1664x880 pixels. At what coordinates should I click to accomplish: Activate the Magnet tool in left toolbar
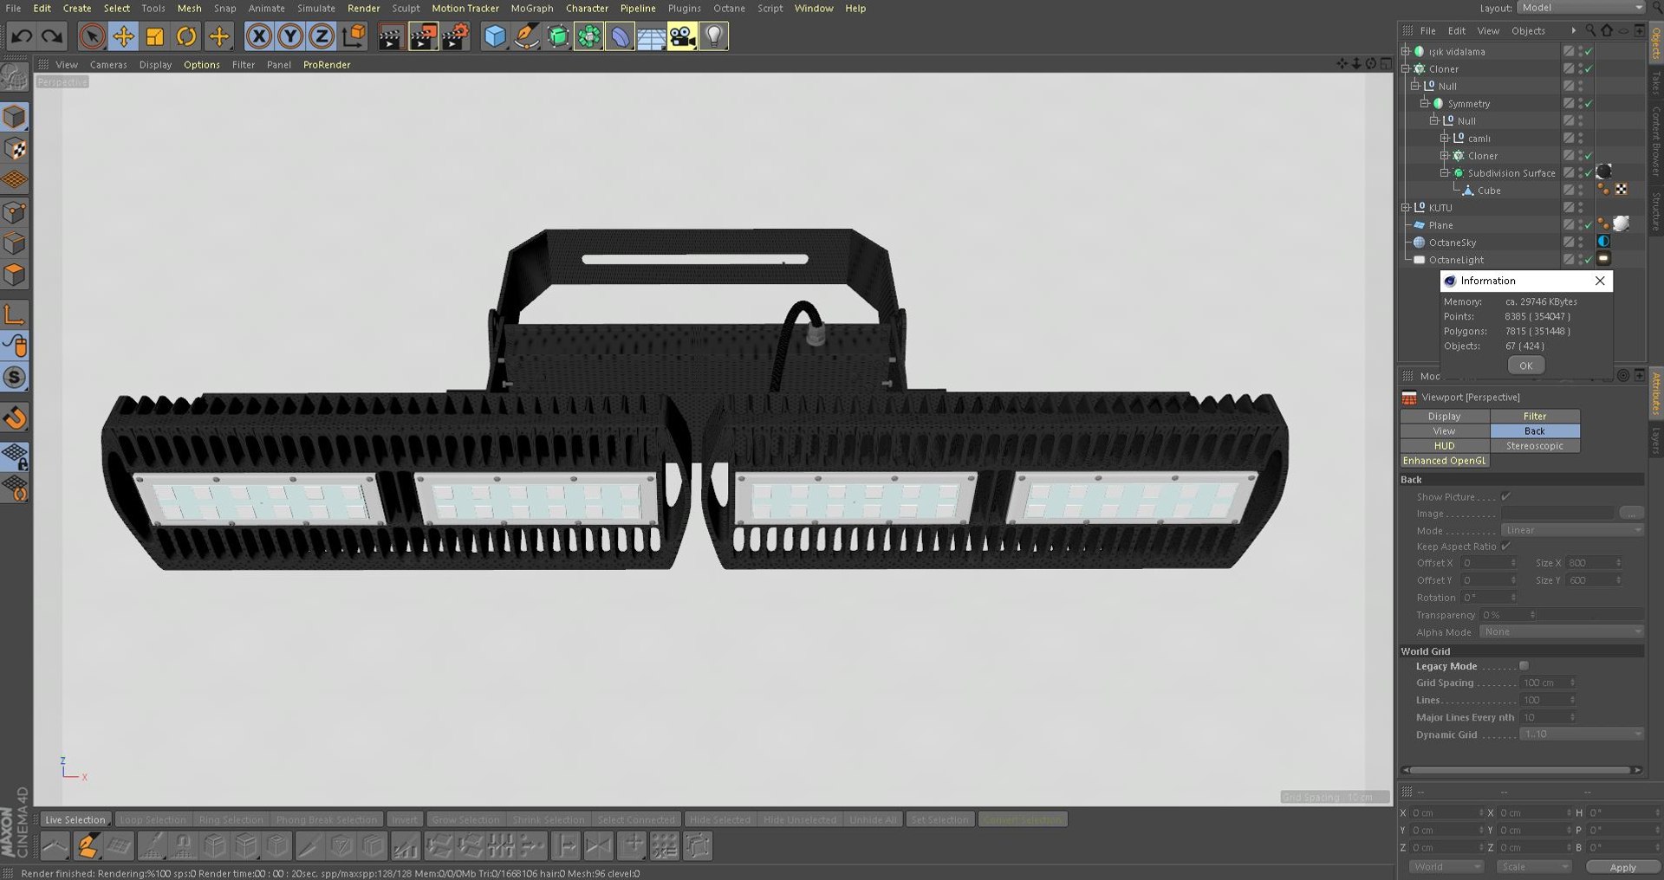coord(15,418)
